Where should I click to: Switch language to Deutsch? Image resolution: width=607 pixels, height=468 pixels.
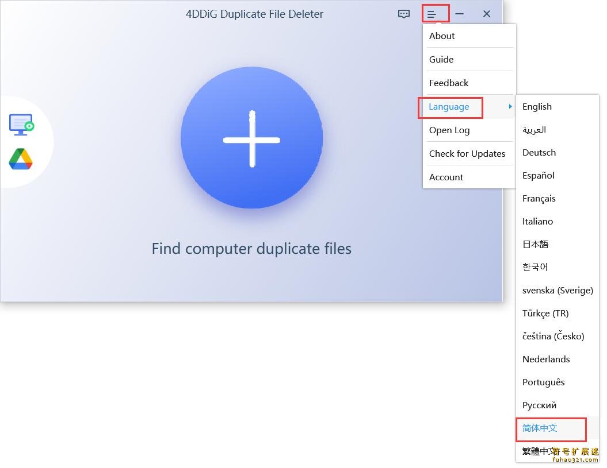558,153
